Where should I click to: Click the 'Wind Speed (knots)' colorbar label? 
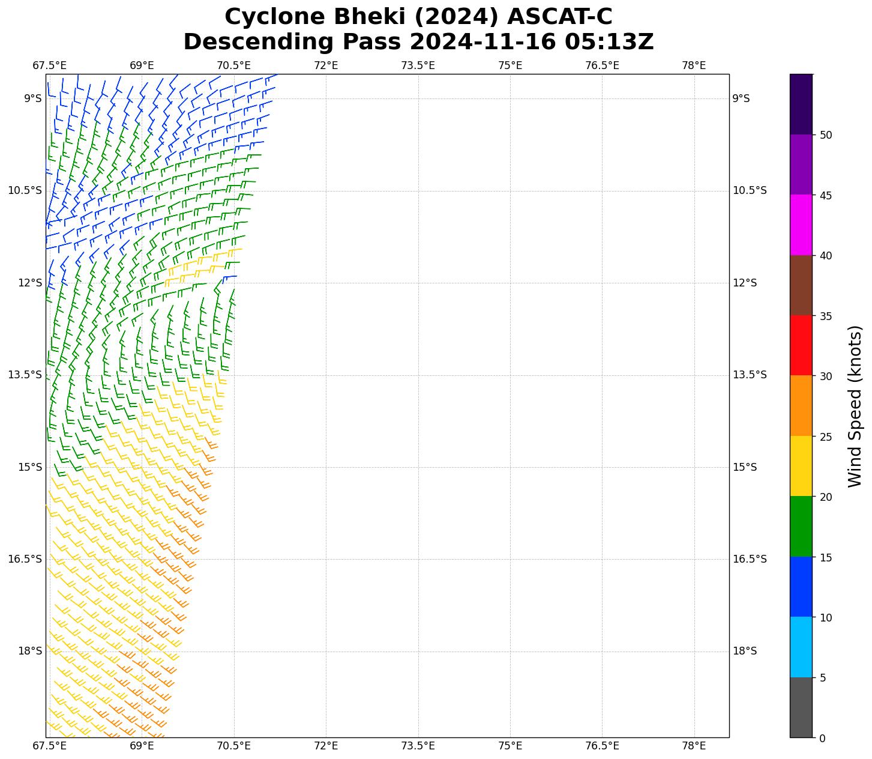coord(855,406)
